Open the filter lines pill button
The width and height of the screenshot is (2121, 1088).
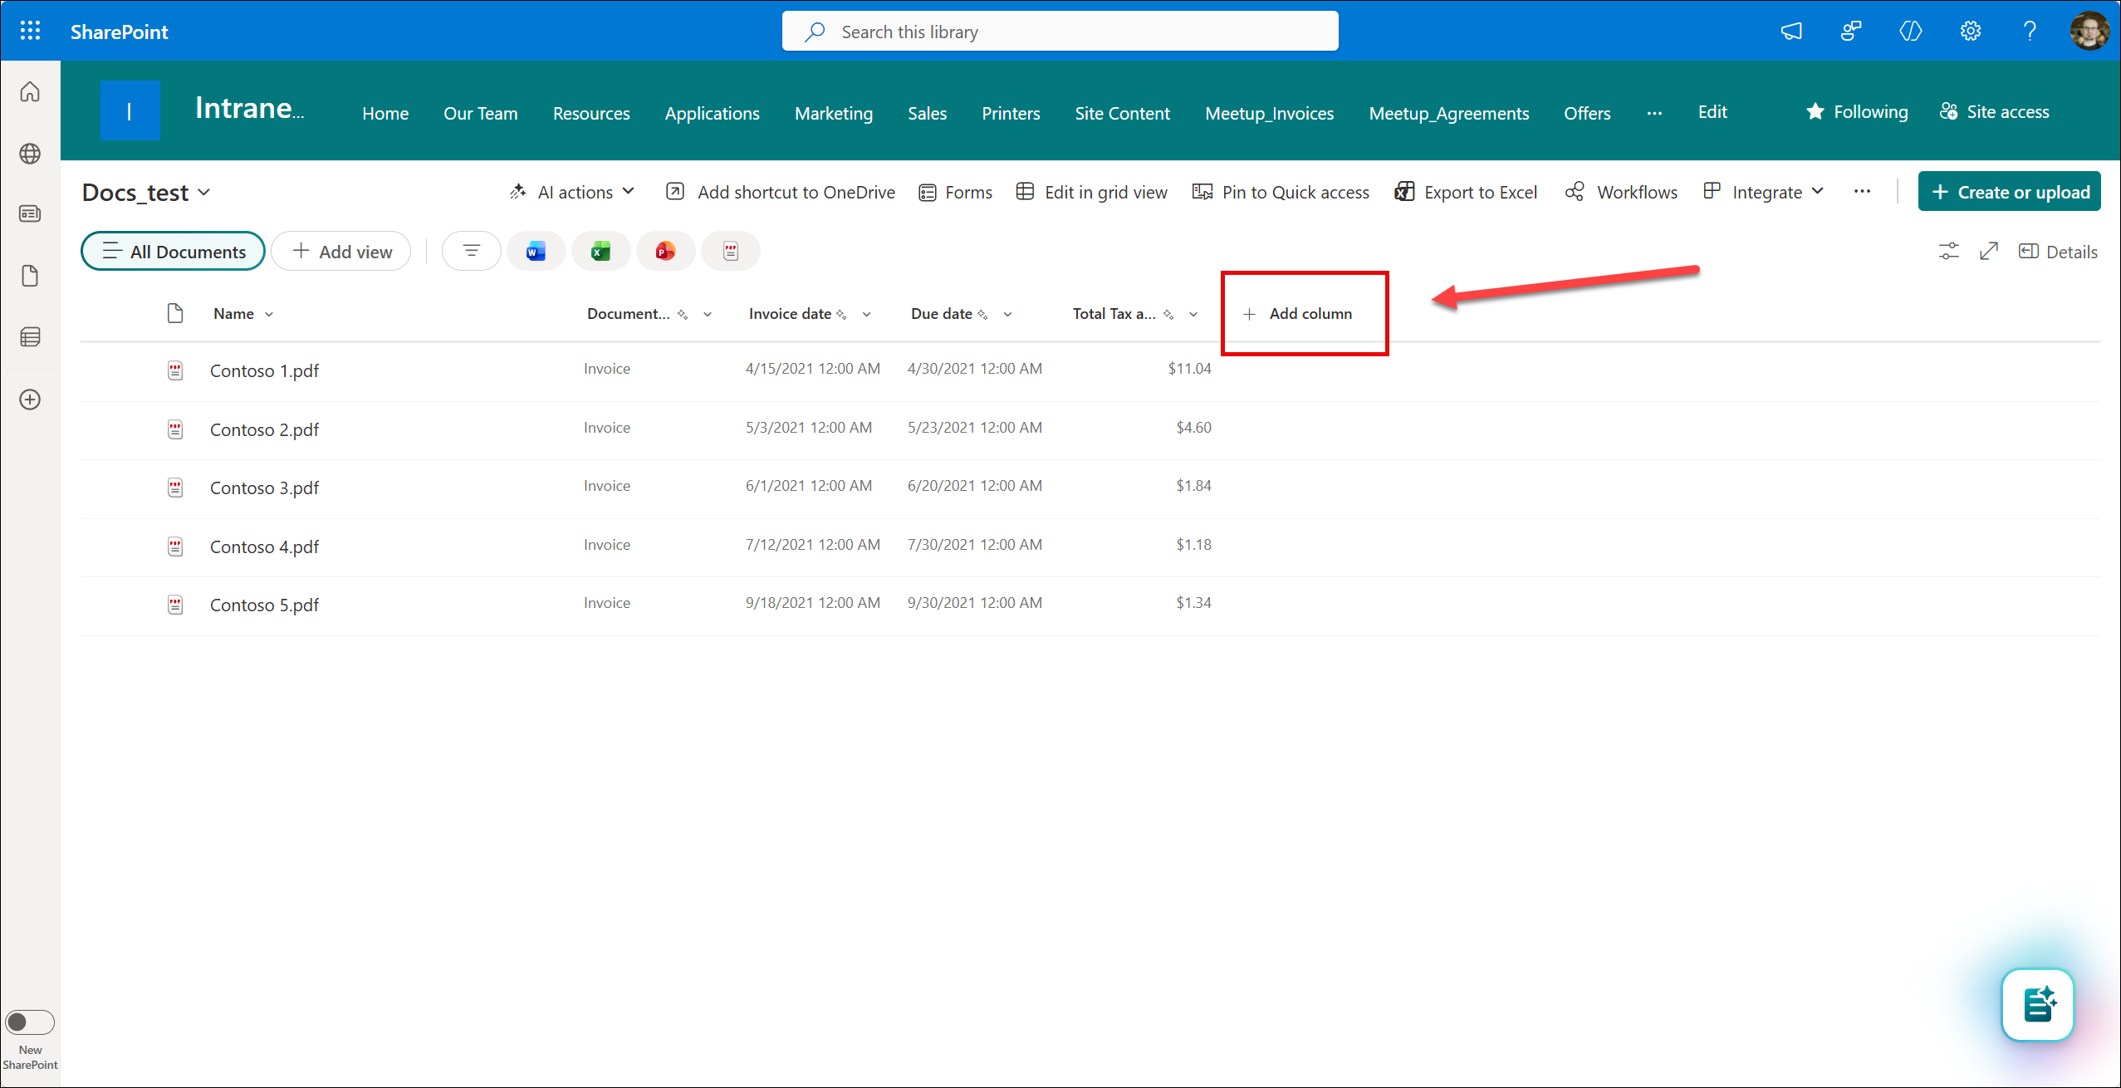coord(471,251)
